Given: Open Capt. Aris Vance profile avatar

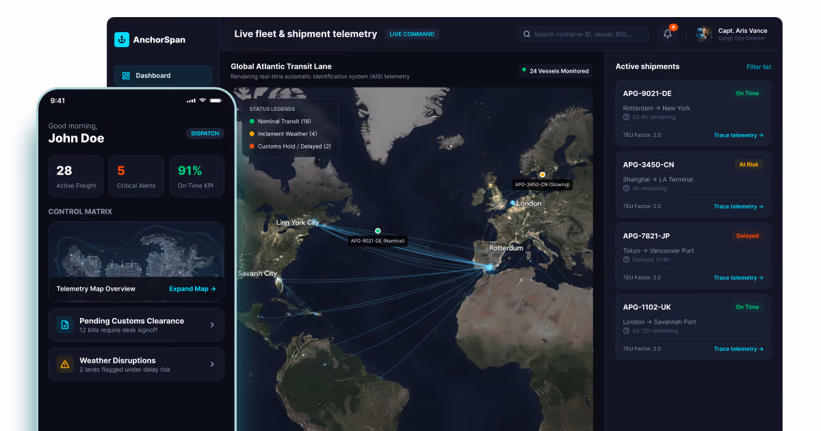Looking at the screenshot, I should coord(704,34).
